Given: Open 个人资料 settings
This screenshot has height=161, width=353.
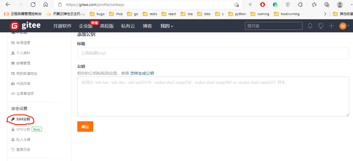Looking at the screenshot, I should (21, 53).
